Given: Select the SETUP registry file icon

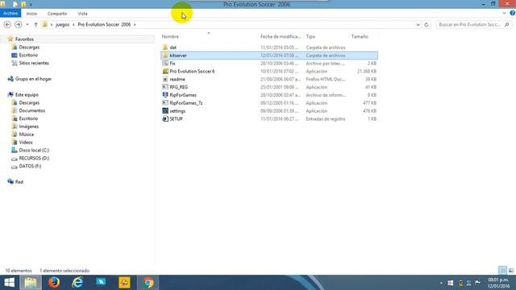Looking at the screenshot, I should [165, 118].
